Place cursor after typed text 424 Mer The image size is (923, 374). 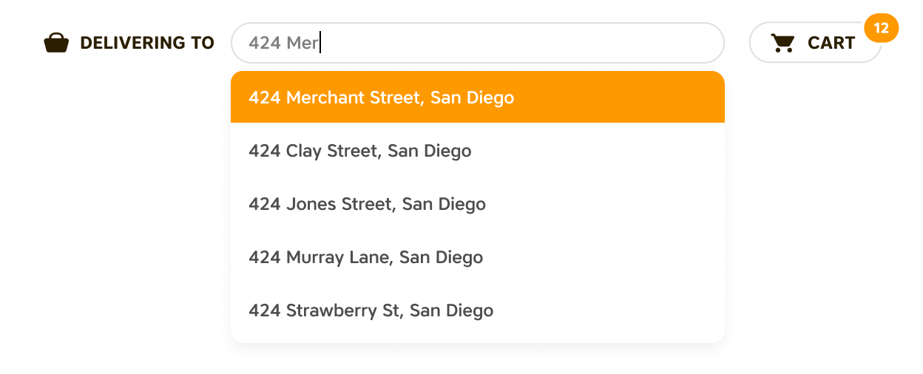tap(321, 43)
